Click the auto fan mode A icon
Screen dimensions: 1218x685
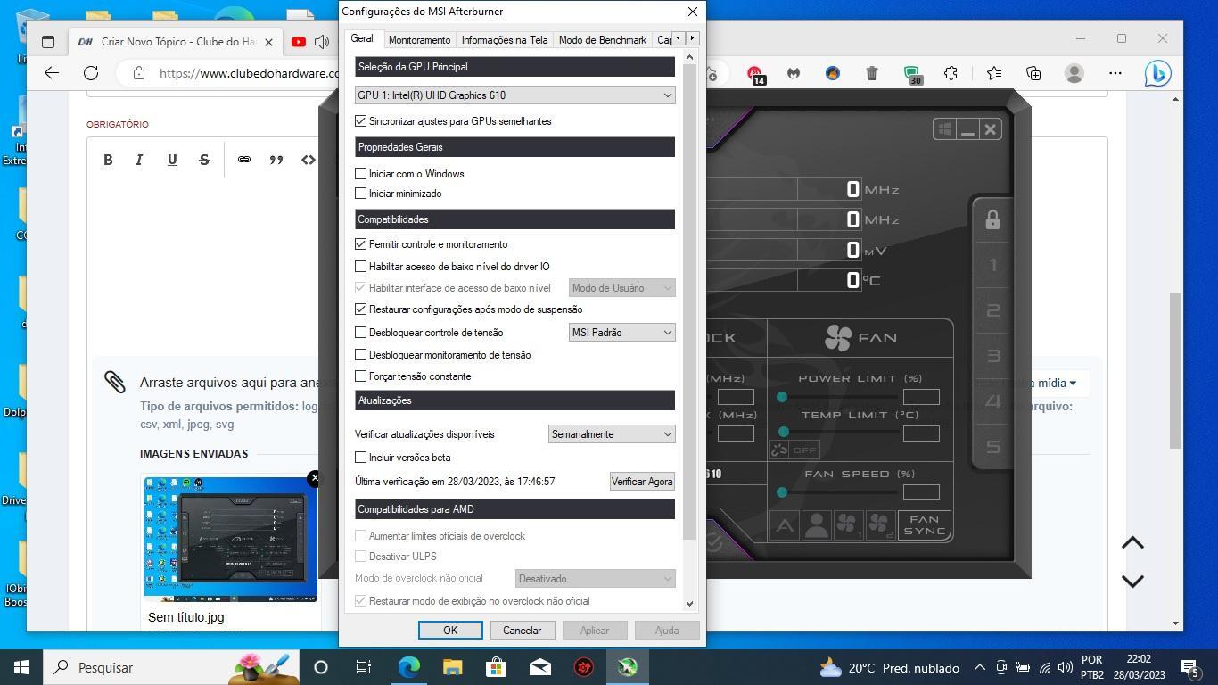coord(785,525)
